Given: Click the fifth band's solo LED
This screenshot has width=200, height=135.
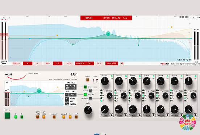Looking at the screenshot, I should coord(167,115).
